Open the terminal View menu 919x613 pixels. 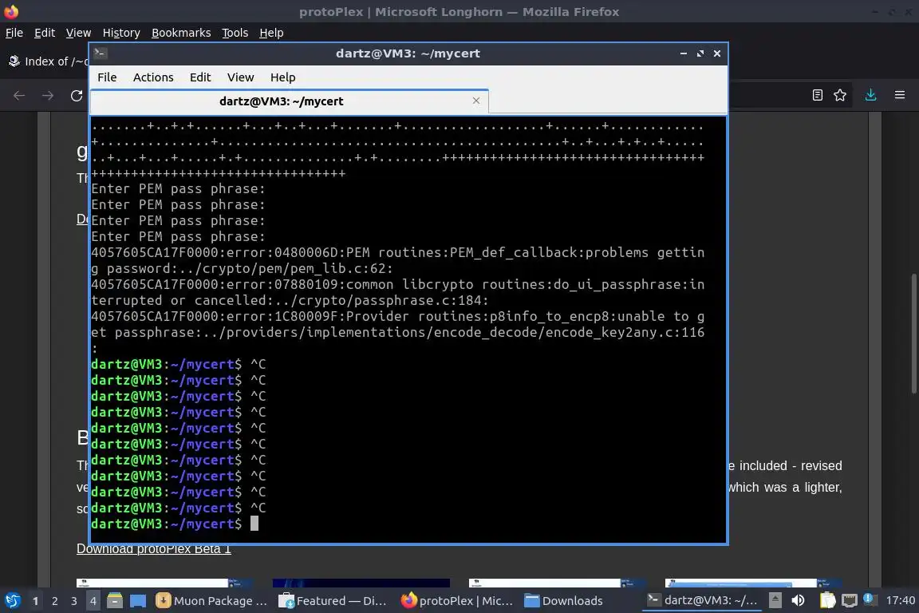click(x=240, y=77)
